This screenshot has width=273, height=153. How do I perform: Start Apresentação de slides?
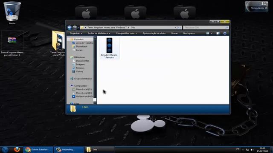154,33
